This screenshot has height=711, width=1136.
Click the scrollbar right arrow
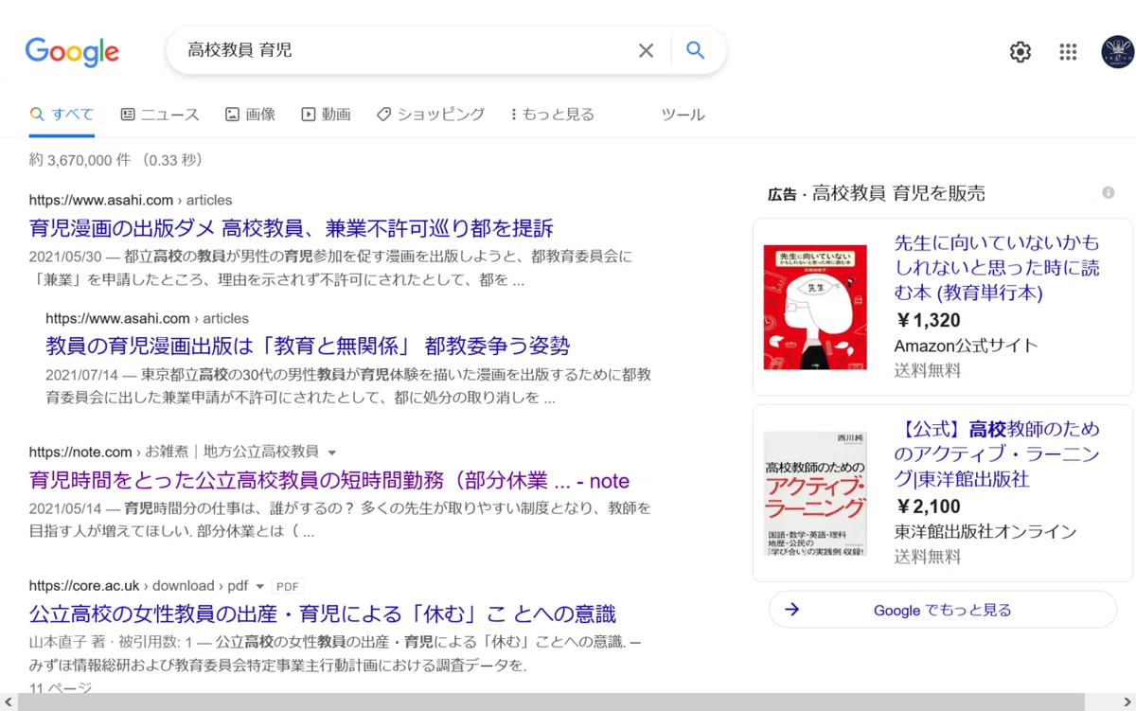click(1127, 702)
